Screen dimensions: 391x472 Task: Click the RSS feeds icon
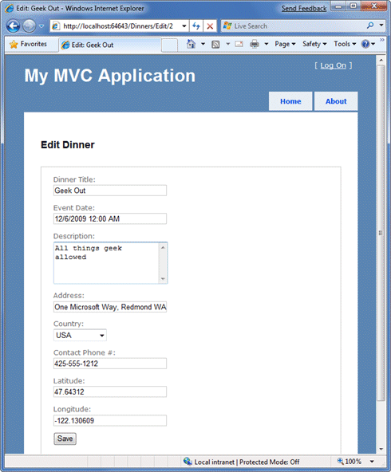pos(215,45)
